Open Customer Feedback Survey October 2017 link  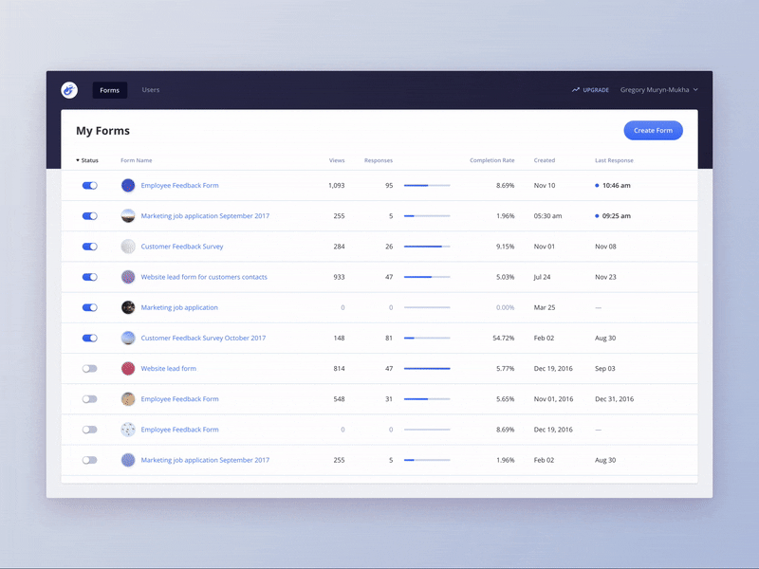(x=203, y=338)
